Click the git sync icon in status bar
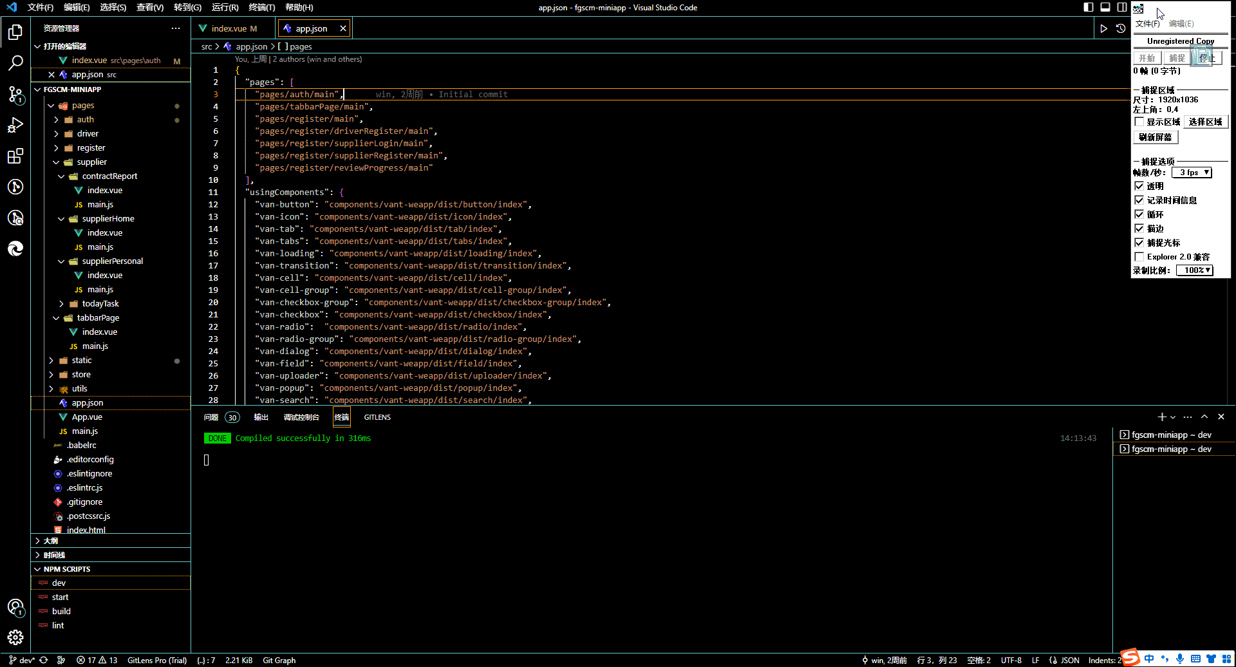This screenshot has height=667, width=1236. (x=44, y=660)
